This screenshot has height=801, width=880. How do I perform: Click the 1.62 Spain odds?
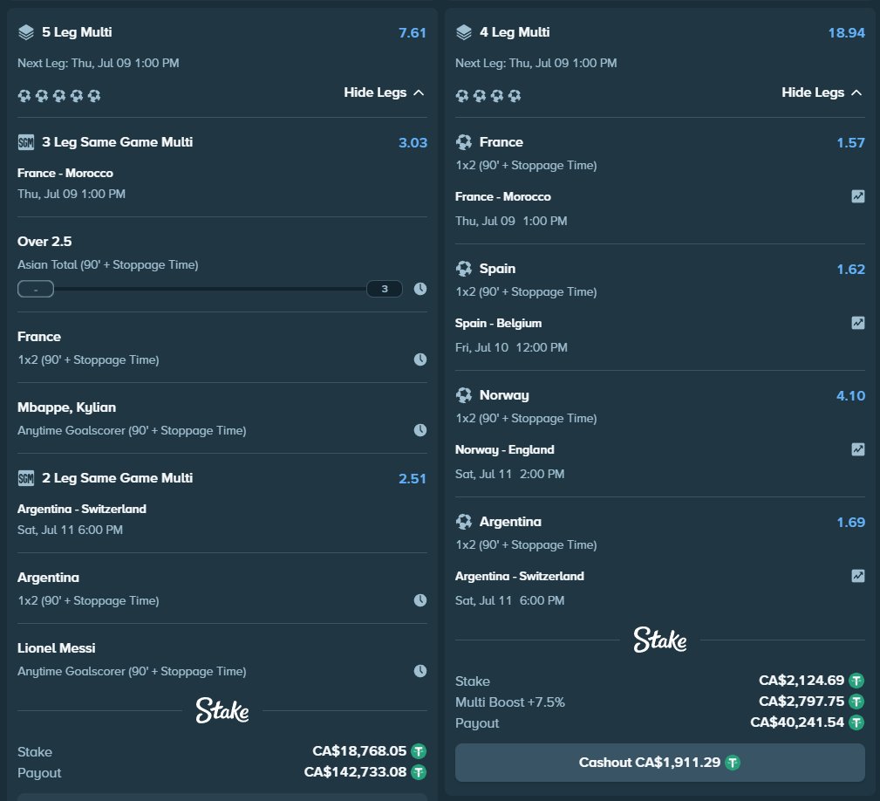tap(851, 270)
